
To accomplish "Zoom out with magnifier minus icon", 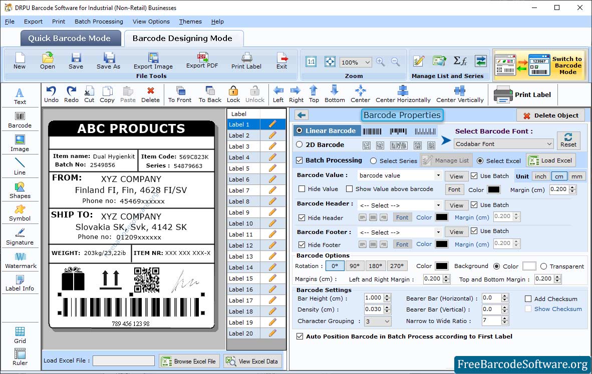I will point(395,62).
